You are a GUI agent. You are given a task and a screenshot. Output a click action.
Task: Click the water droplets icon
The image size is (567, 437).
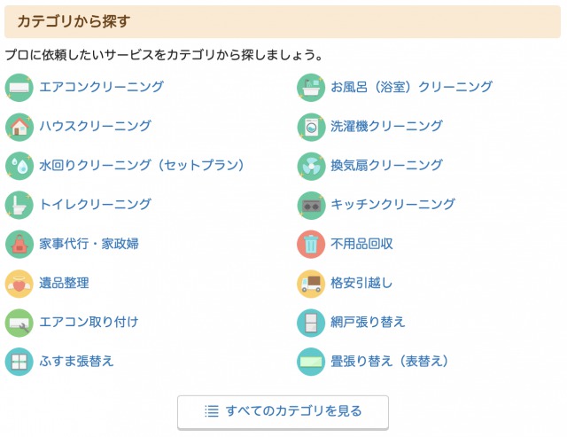tap(19, 166)
